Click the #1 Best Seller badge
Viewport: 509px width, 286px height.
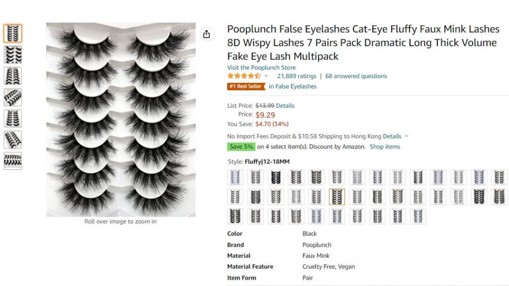point(245,86)
